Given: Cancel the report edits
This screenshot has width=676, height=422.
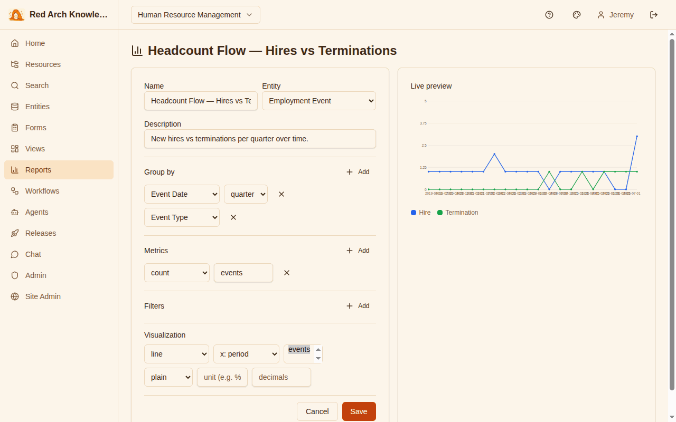Looking at the screenshot, I should (x=317, y=411).
